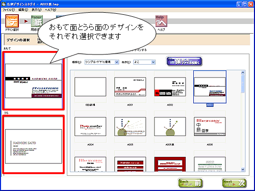Select the back side card preview
This screenshot has height=191, width=255.
pos(33,145)
